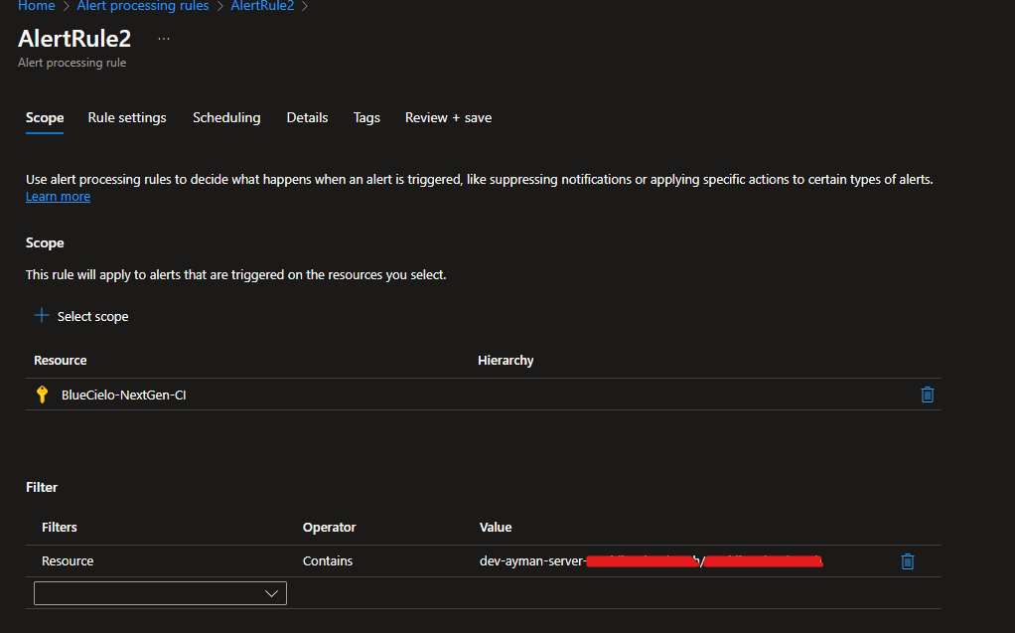Go to Alert processing rules breadcrumb
Image resolution: width=1015 pixels, height=633 pixels.
[142, 6]
